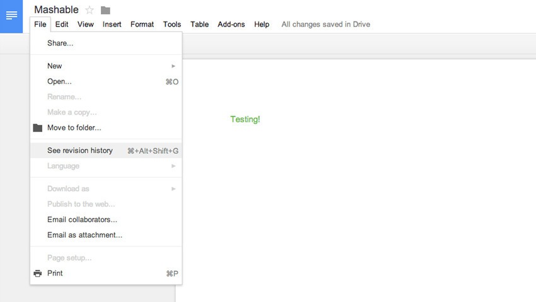The width and height of the screenshot is (536, 302).
Task: Star the Mashable document
Action: pos(90,10)
